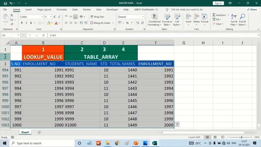
Task: Decrease the indent
Action: click(x=81, y=23)
